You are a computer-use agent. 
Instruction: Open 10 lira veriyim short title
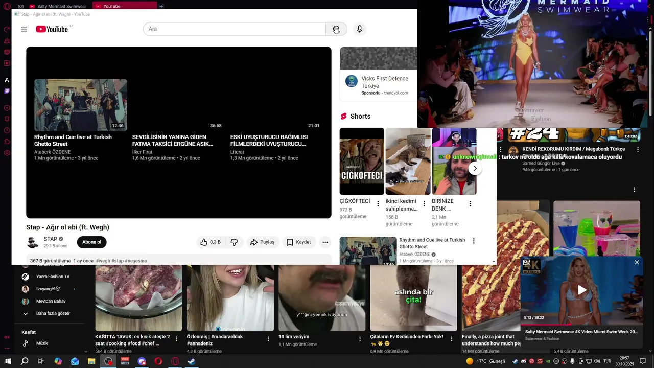(294, 337)
